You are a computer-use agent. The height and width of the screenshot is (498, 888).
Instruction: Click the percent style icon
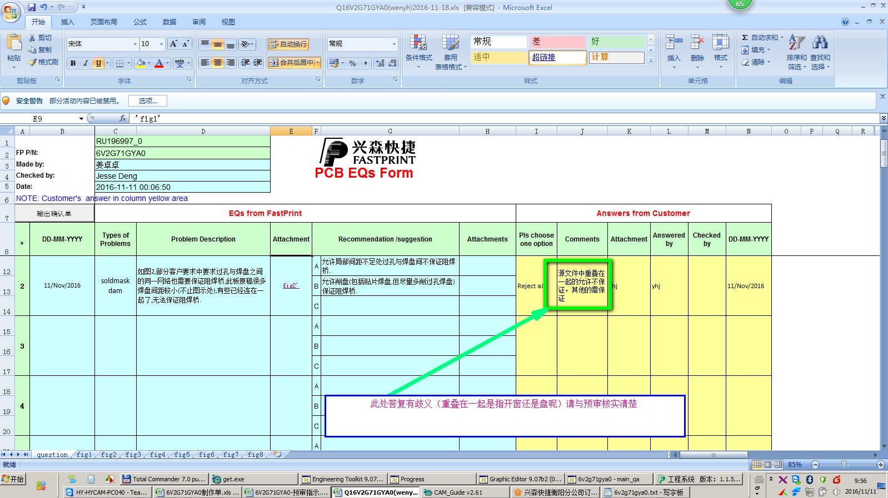353,63
